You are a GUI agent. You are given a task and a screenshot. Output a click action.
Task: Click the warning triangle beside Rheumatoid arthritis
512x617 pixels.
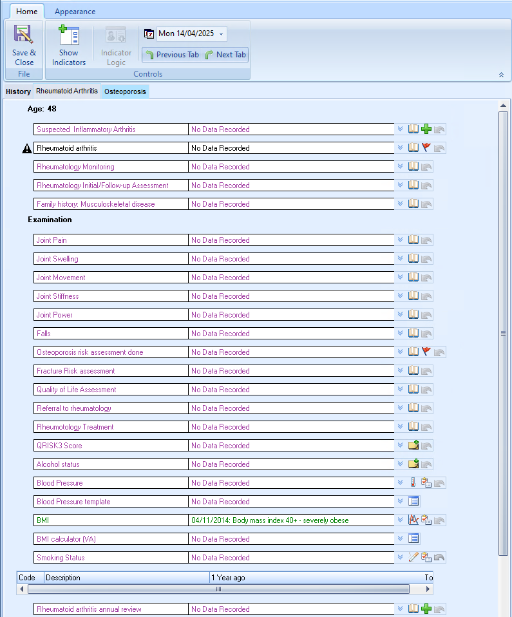(x=27, y=148)
